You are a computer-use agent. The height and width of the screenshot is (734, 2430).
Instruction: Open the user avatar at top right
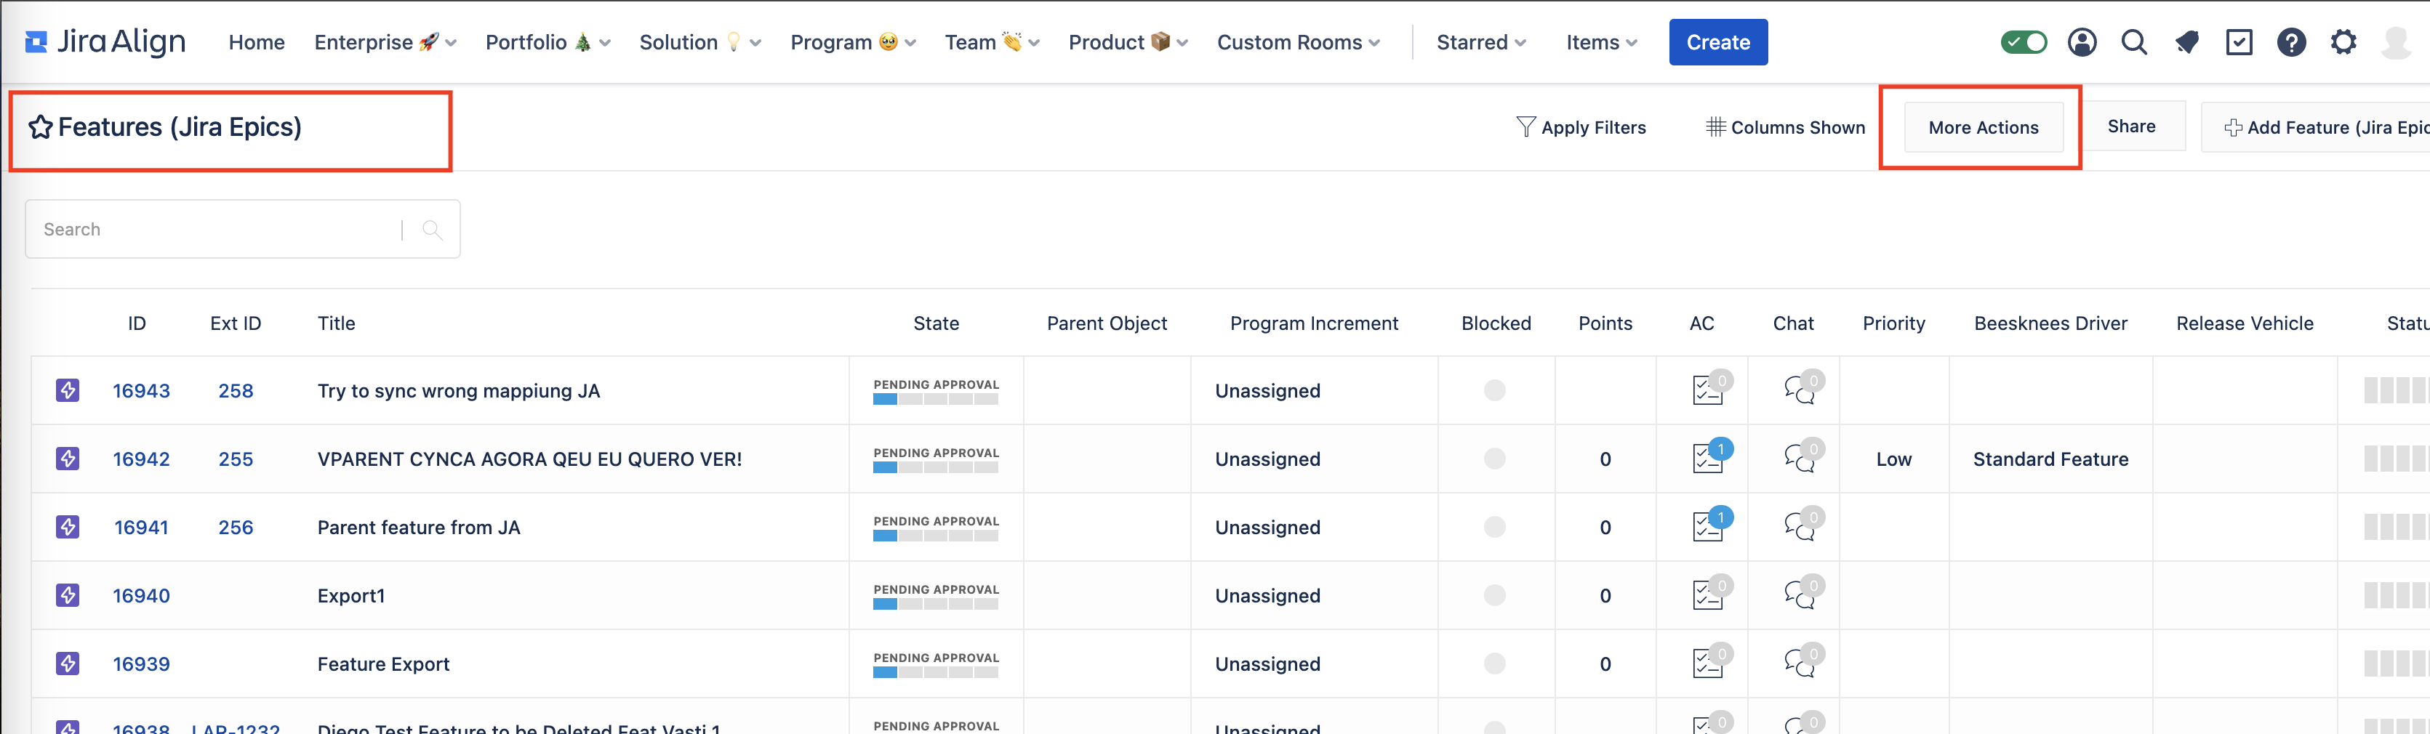(x=2396, y=42)
